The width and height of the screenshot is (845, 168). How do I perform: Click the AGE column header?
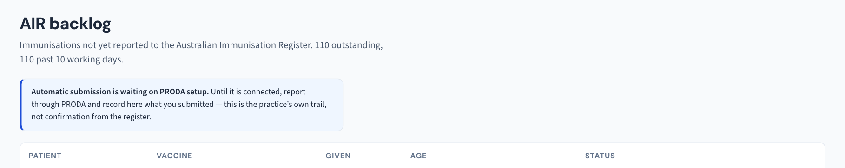[418, 156]
